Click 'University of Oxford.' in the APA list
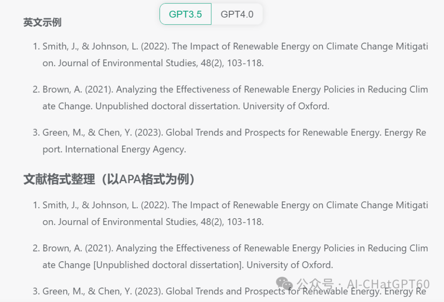Image resolution: width=444 pixels, height=302 pixels. pos(290,265)
